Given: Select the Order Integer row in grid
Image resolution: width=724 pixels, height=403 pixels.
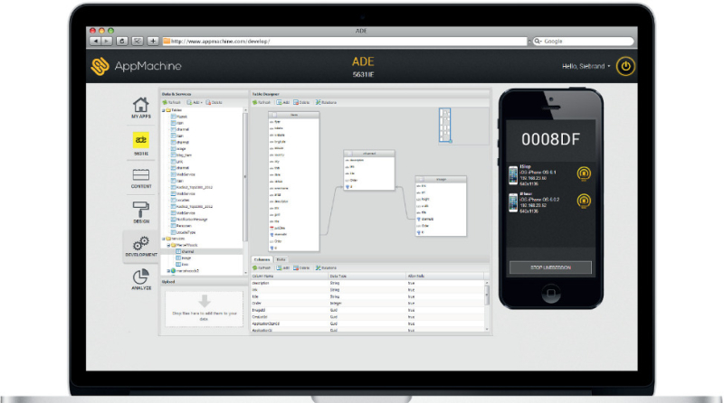Looking at the screenshot, I should [367, 304].
